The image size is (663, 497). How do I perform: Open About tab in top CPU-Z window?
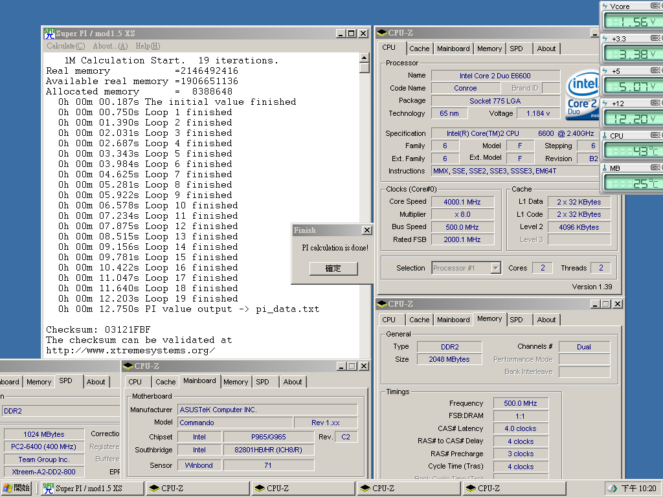click(x=546, y=49)
